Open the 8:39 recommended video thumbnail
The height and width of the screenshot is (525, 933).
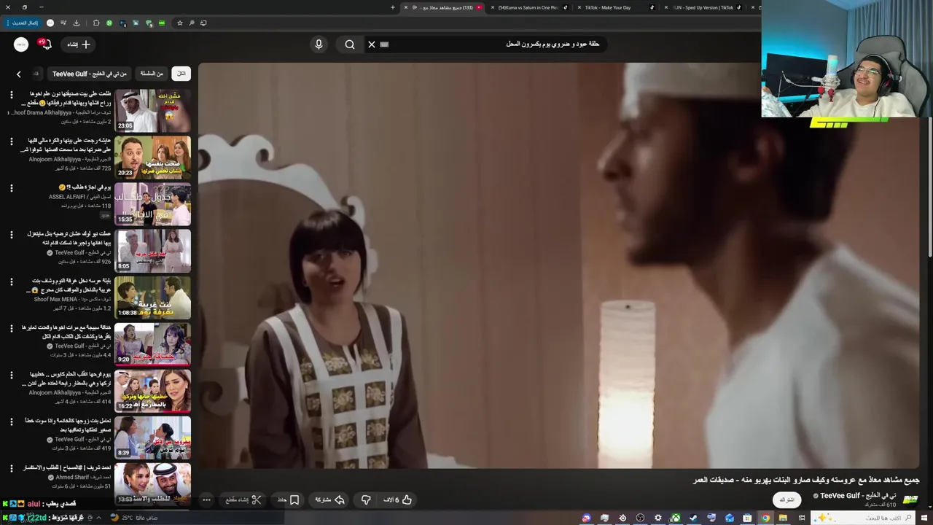coord(152,437)
